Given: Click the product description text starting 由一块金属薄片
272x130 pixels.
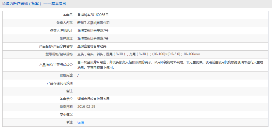Looking at the screenshot, I should click(x=170, y=65).
